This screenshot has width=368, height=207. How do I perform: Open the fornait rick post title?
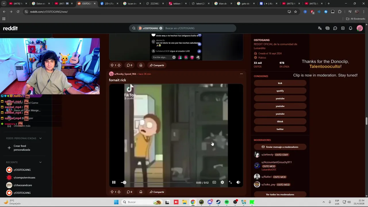click(117, 80)
